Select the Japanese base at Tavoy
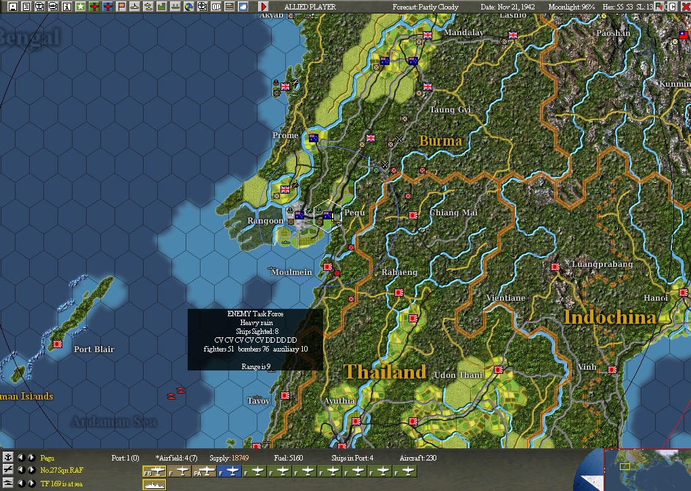 [x=285, y=396]
